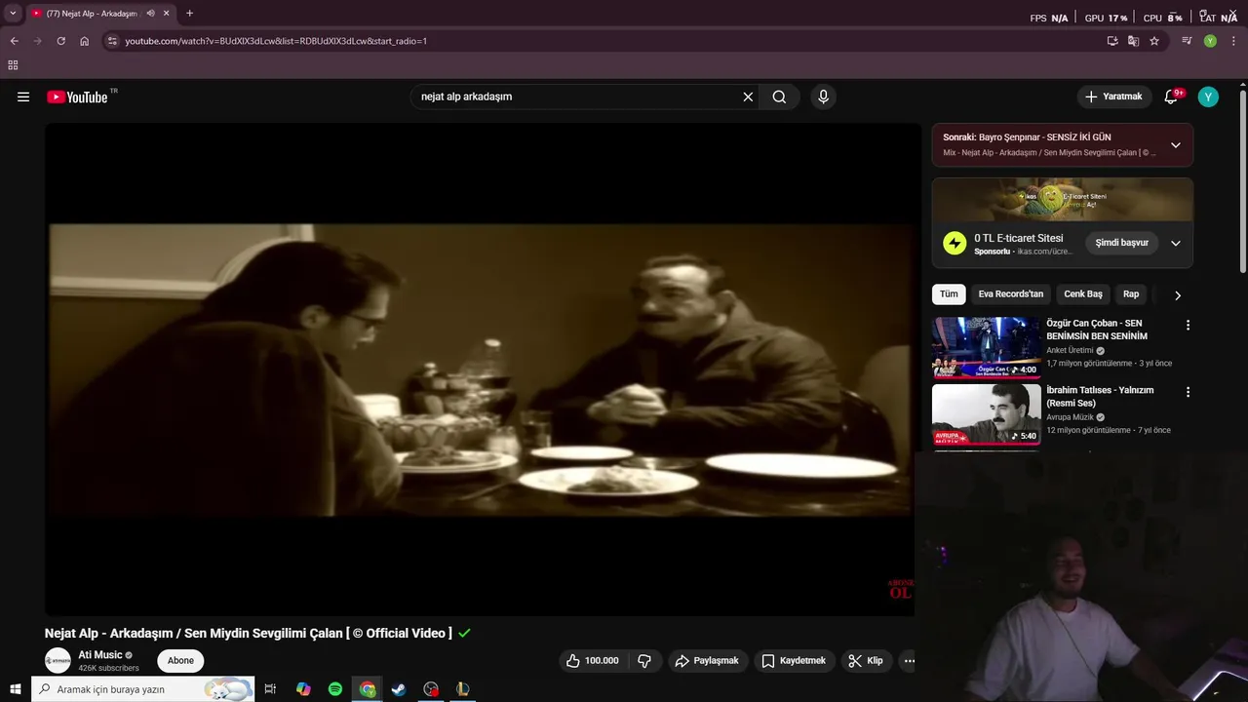The width and height of the screenshot is (1248, 702).
Task: Go to the YouTube home logo
Action: [x=77, y=97]
